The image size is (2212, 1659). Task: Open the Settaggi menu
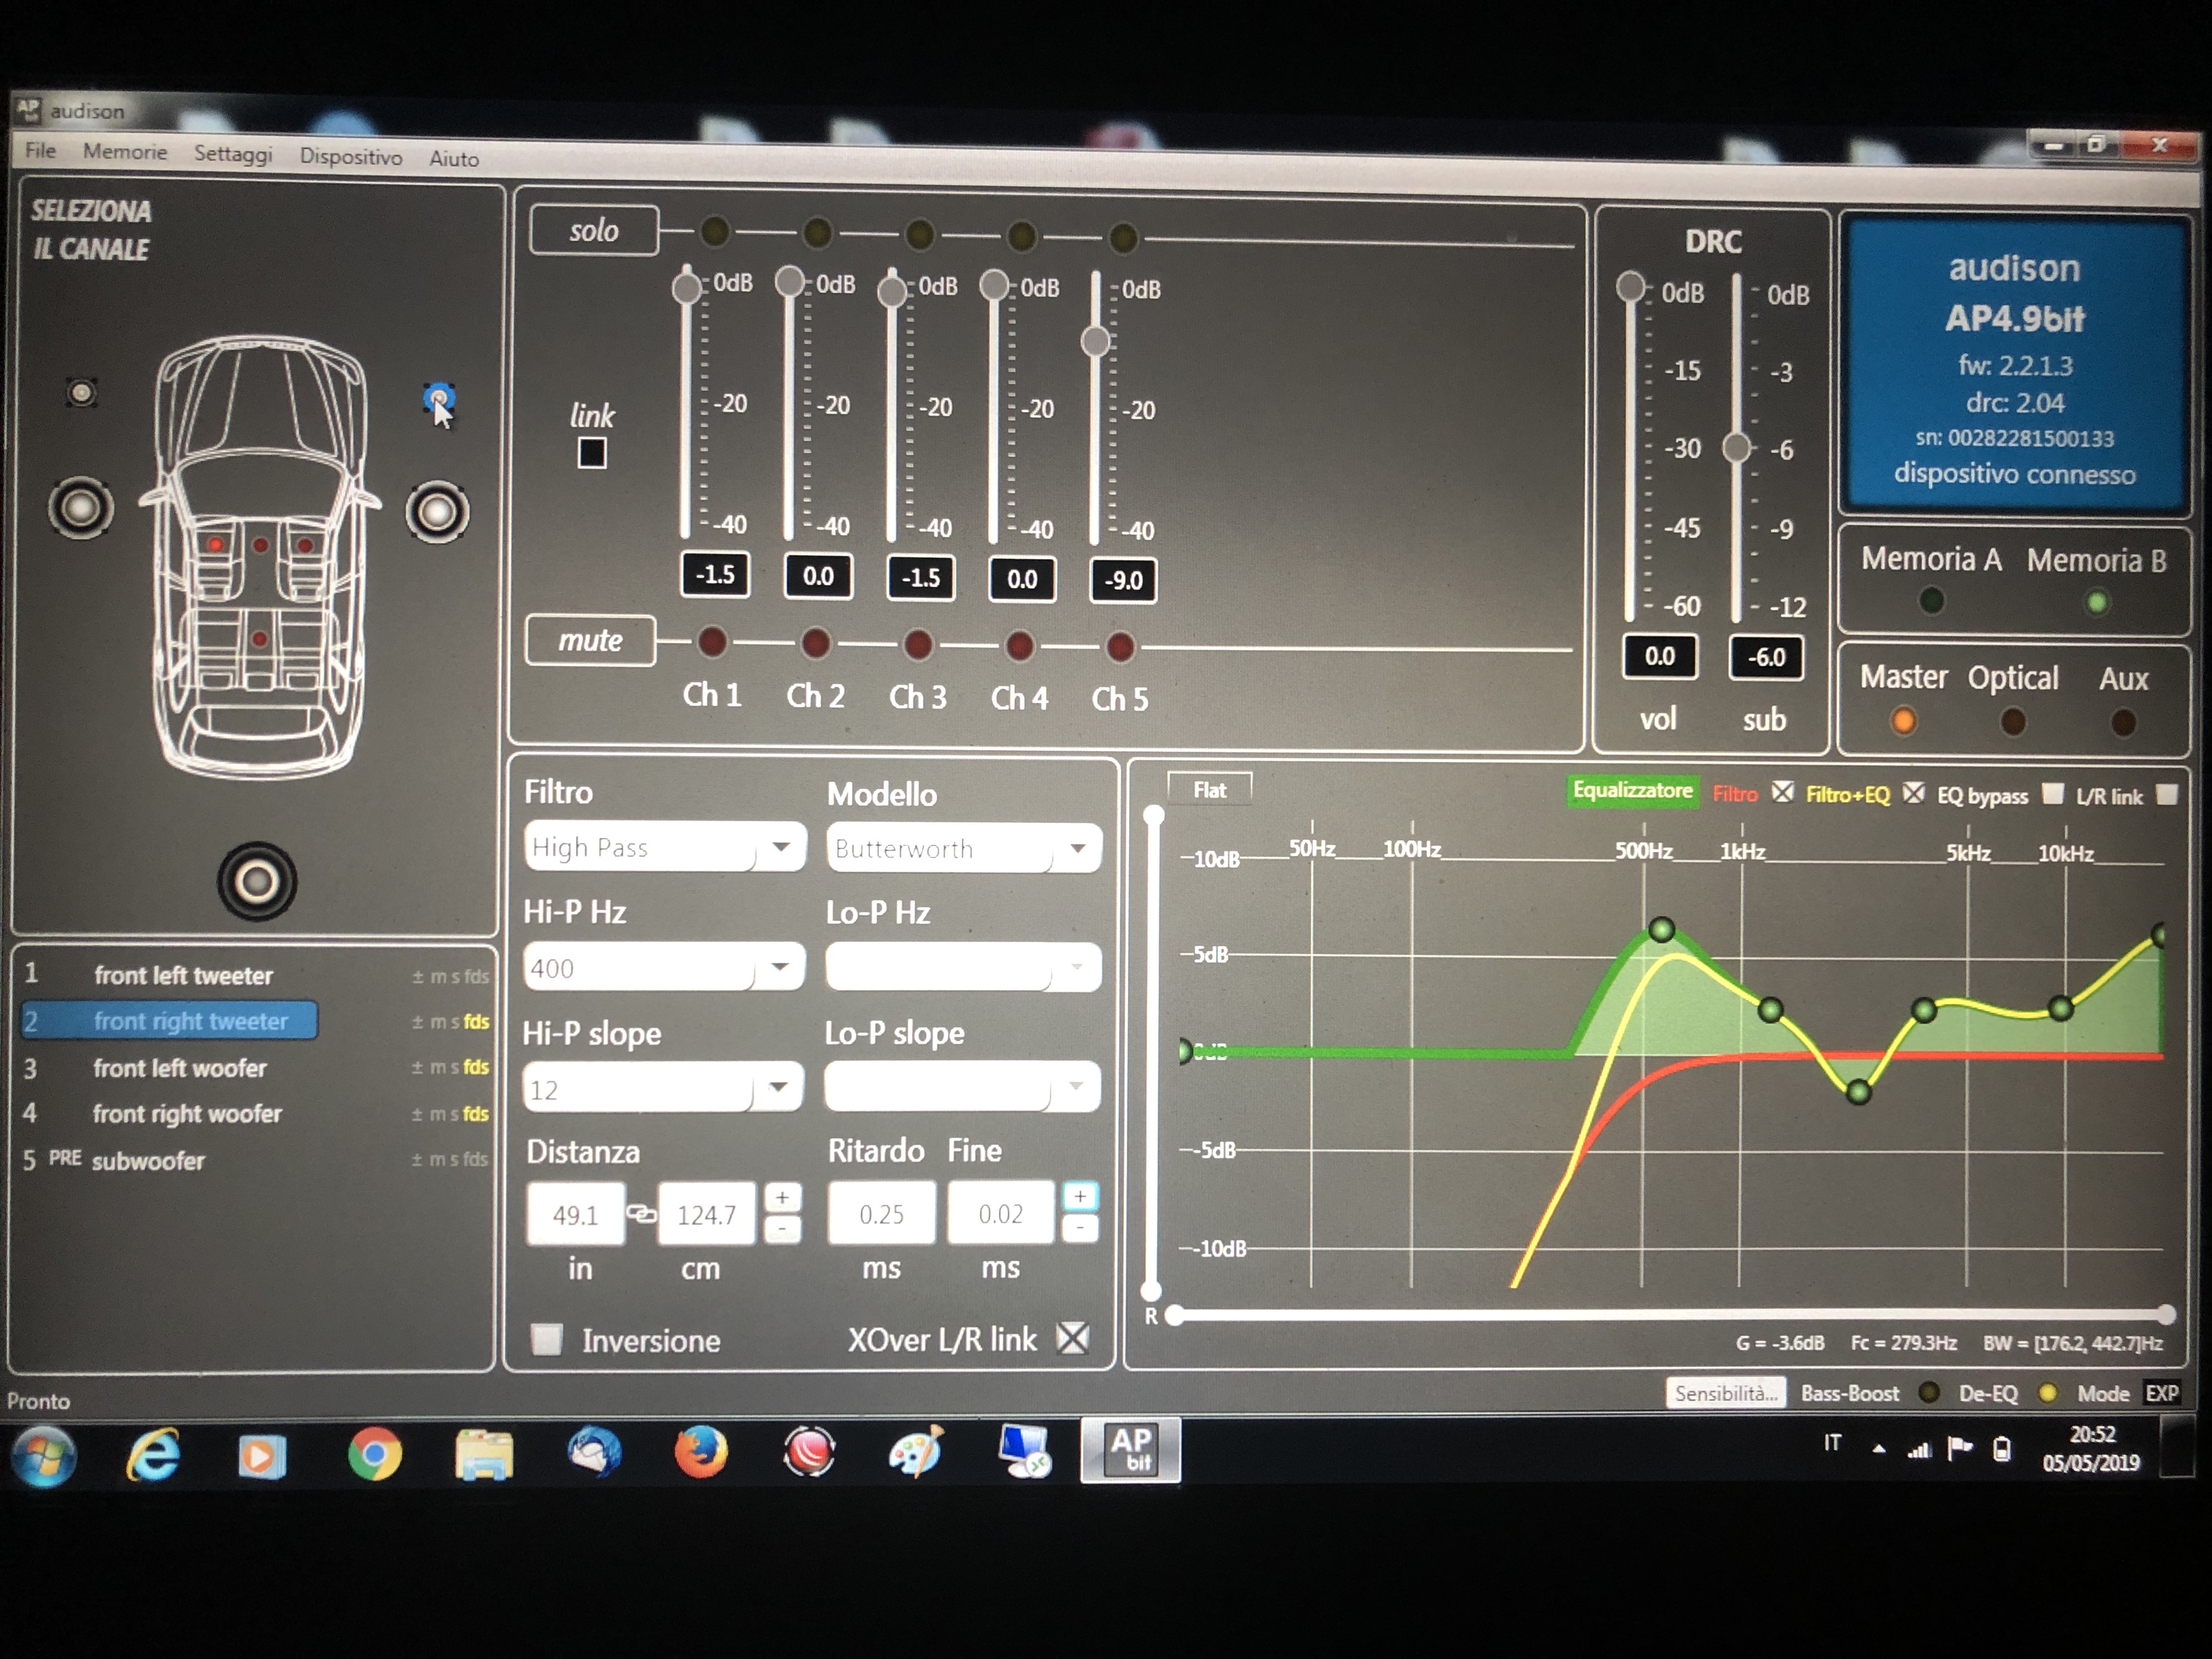point(233,154)
